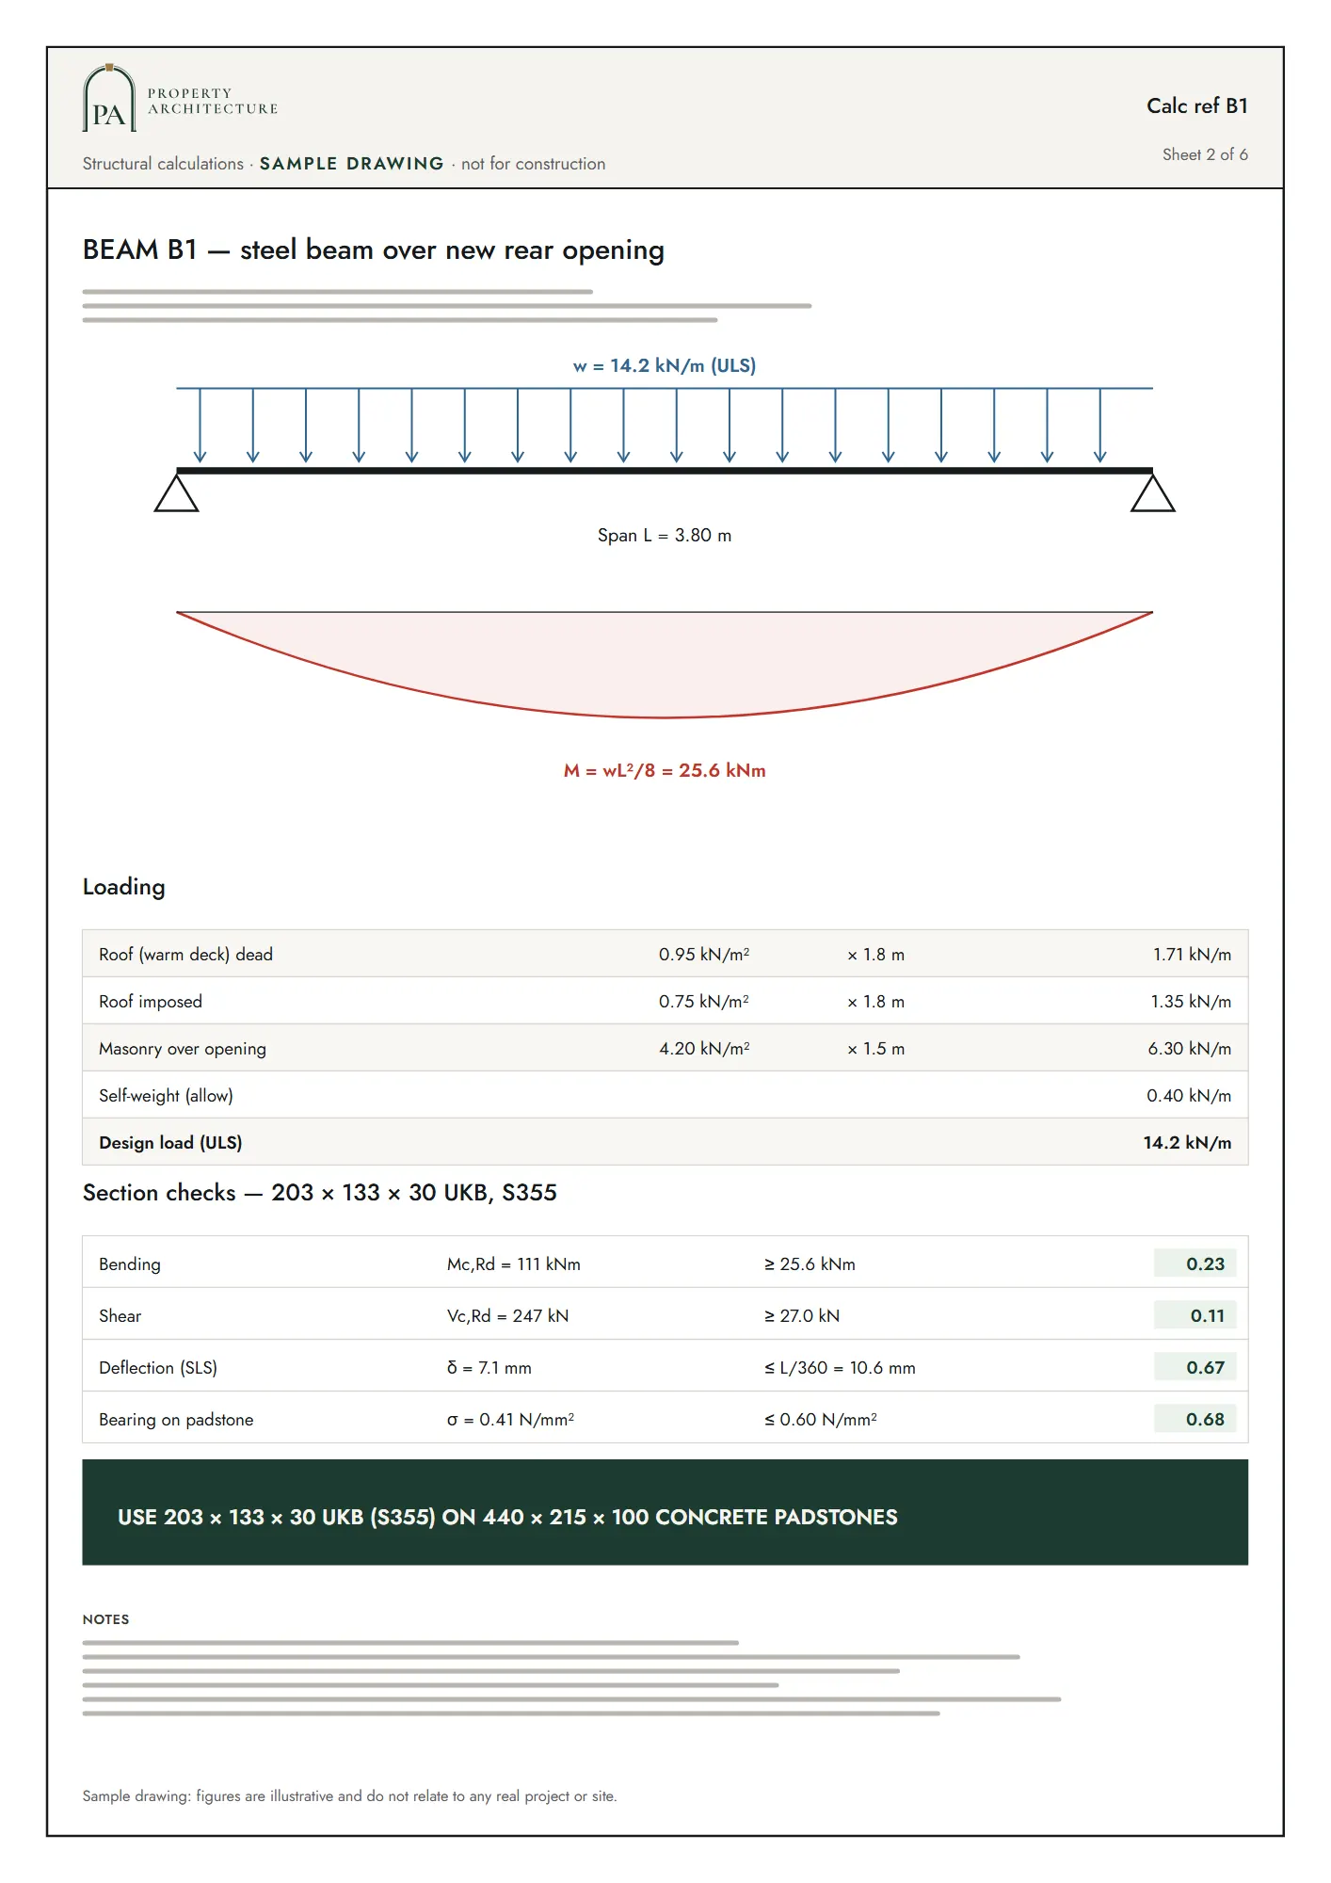
Task: Select the 'Span L = 3.80 m' label
Action: click(665, 536)
